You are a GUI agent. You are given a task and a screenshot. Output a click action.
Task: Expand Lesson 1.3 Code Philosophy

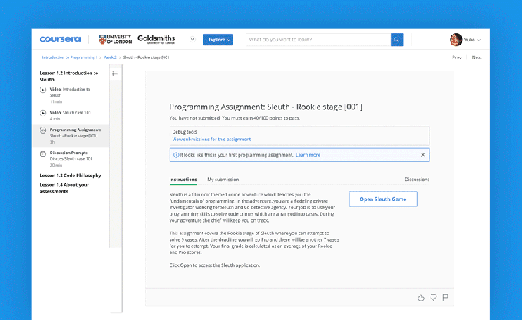69,176
